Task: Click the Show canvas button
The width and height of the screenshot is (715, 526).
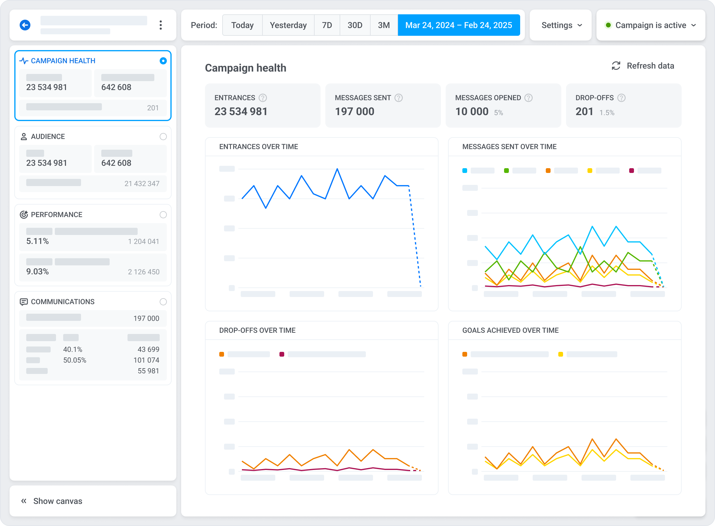Action: point(57,501)
